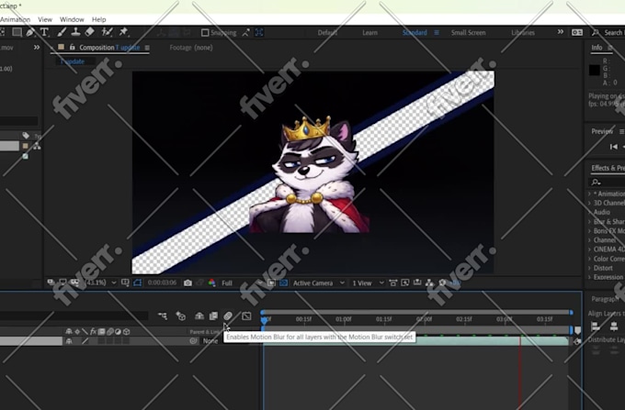Toggle the shy switch on the layer row
This screenshot has height=410, width=625.
69,341
